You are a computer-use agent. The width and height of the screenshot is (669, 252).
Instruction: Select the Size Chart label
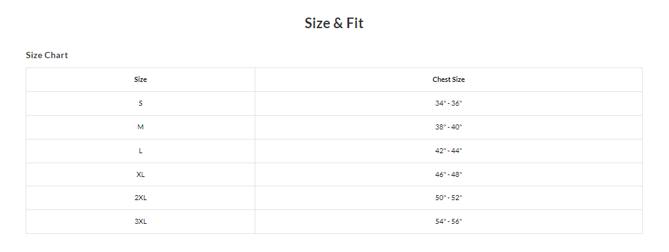47,55
